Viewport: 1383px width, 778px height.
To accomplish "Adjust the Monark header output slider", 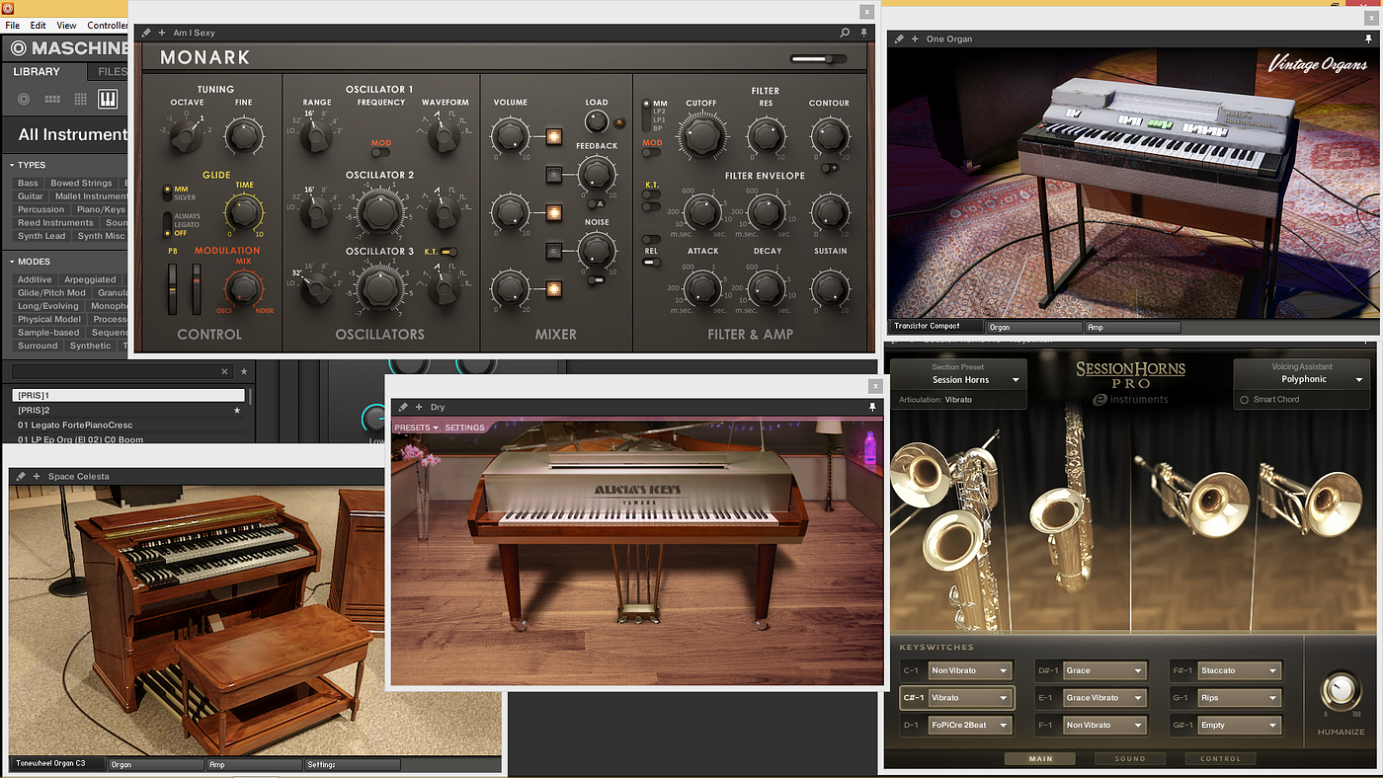I will [818, 59].
